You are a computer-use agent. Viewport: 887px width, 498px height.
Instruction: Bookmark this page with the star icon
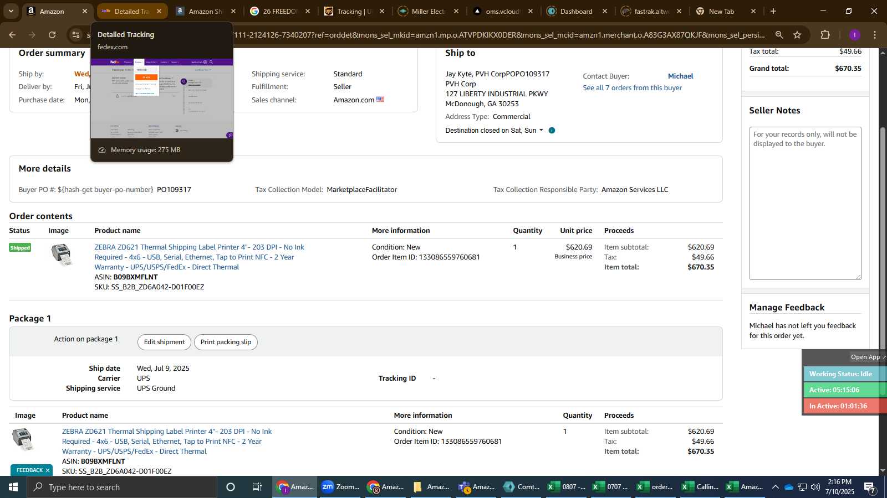[x=797, y=35]
